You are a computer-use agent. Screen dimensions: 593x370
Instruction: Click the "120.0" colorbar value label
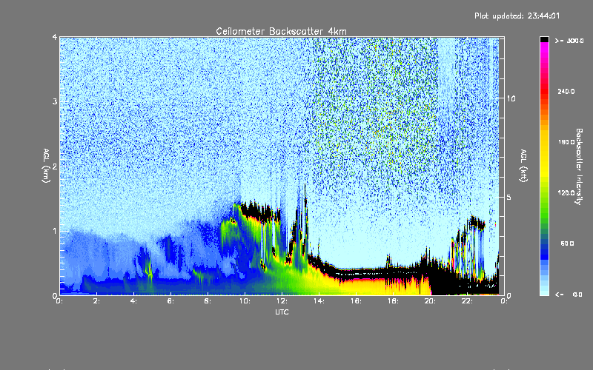566,193
